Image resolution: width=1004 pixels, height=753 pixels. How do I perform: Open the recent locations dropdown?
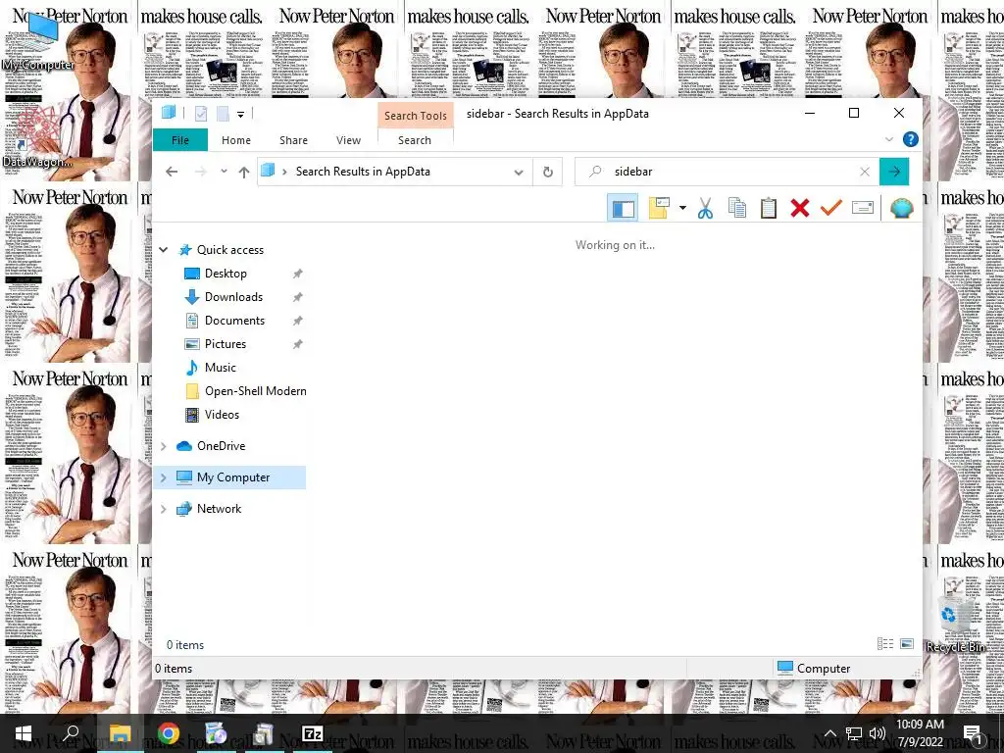[x=224, y=172]
